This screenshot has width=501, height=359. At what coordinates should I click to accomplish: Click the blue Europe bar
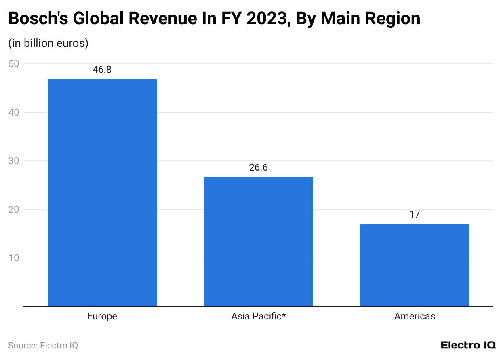pyautogui.click(x=102, y=192)
